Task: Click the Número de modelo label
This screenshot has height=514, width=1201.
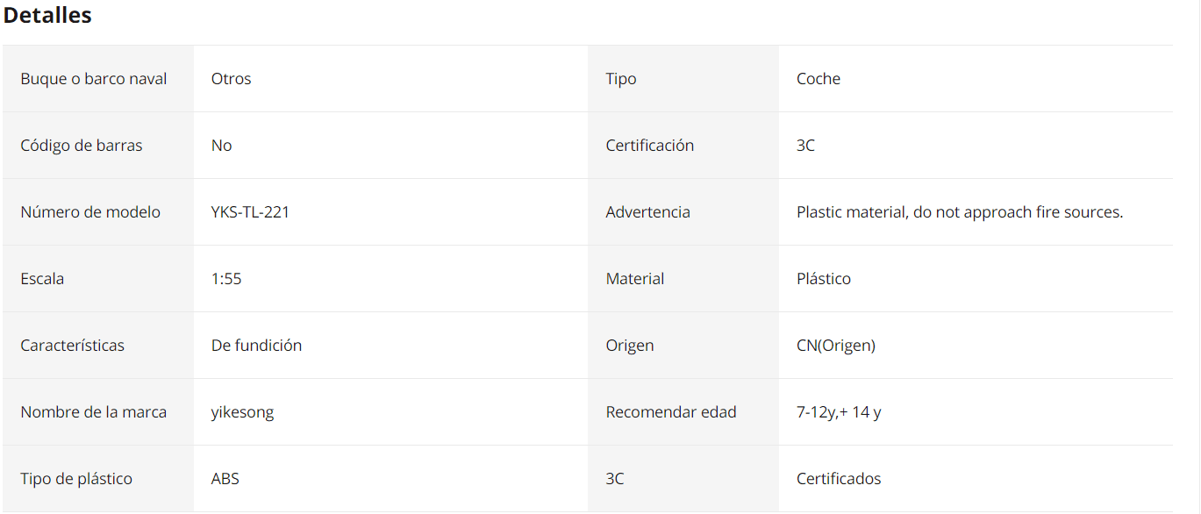Action: point(90,212)
